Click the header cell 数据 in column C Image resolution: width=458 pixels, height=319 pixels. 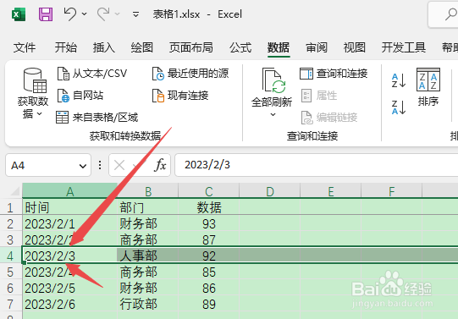tap(209, 207)
